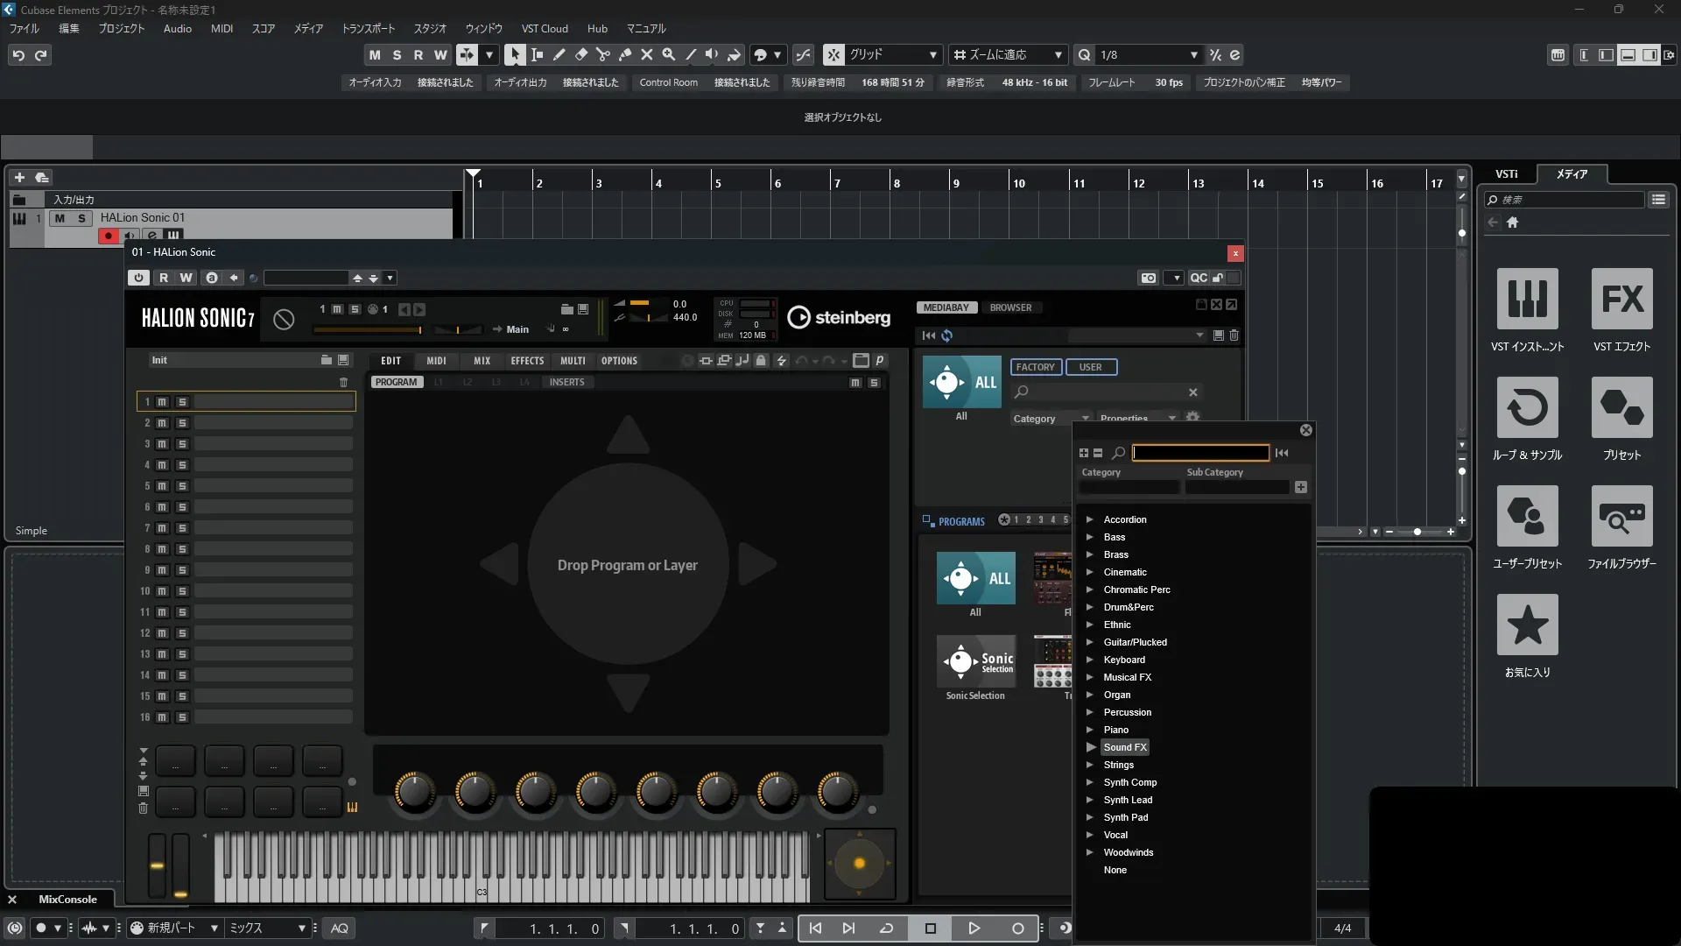Click the Add Track plus icon
The image size is (1681, 946).
click(x=19, y=177)
